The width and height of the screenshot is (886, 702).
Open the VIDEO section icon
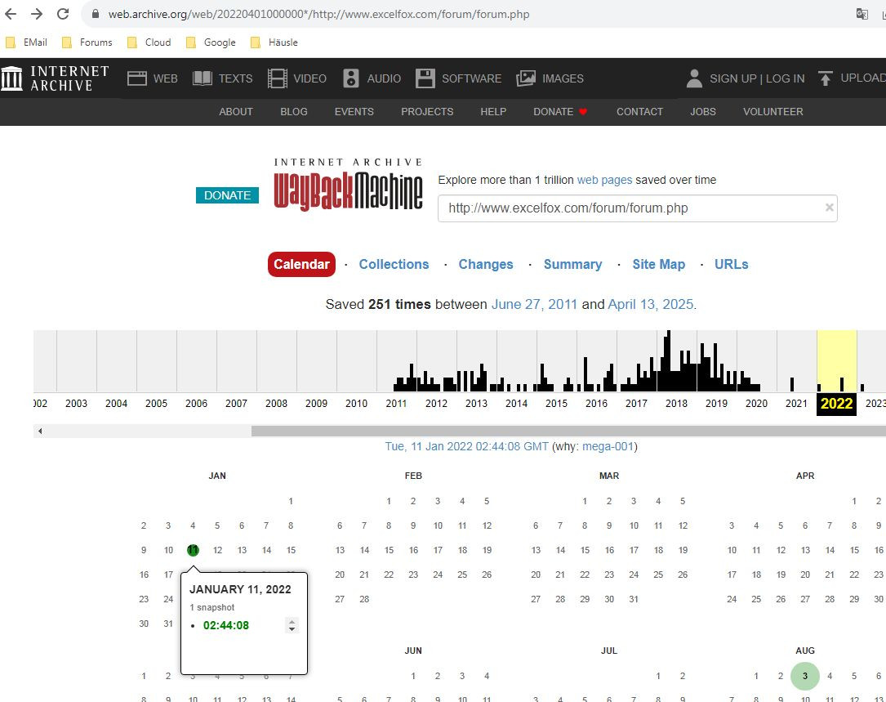278,78
